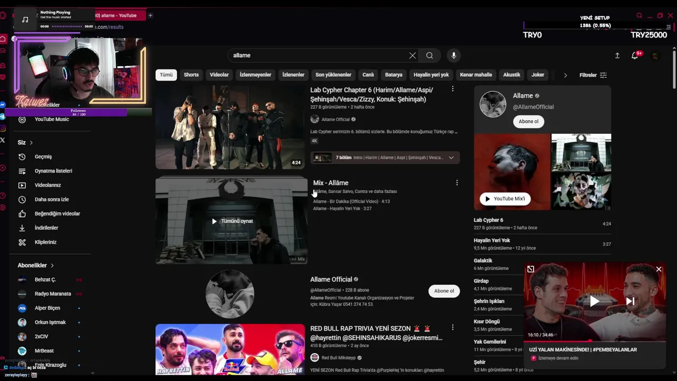The width and height of the screenshot is (677, 381).
Task: Select the Son yüklenenler filter chip
Action: click(333, 75)
